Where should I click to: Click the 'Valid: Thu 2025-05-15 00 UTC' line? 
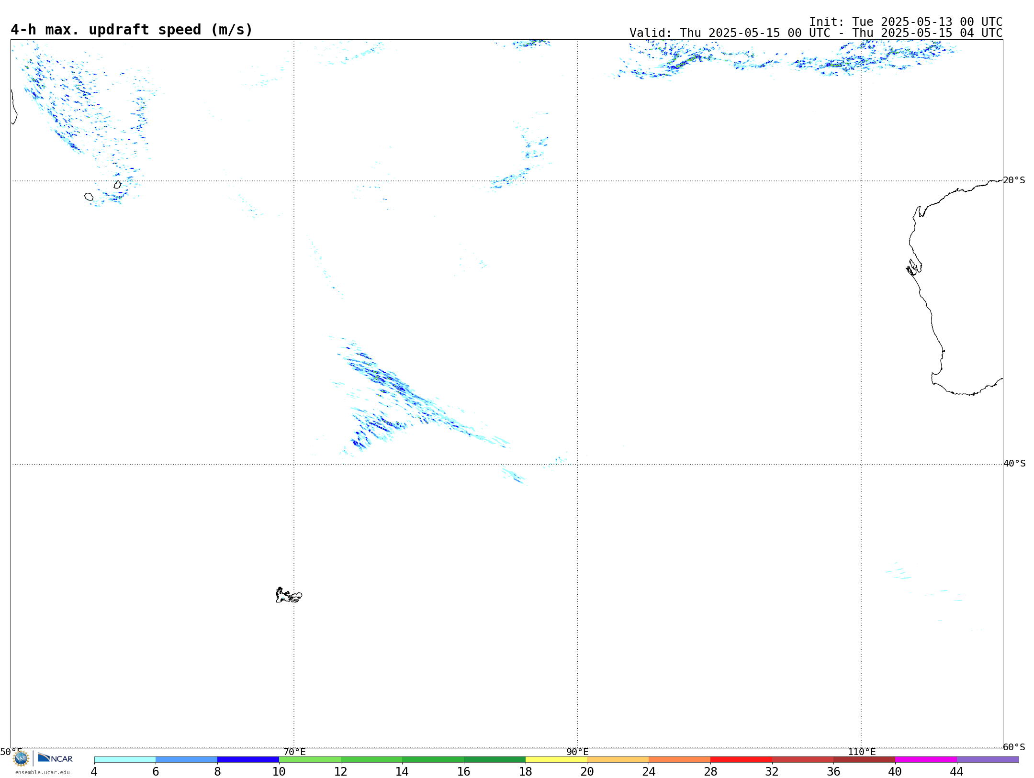tap(816, 33)
